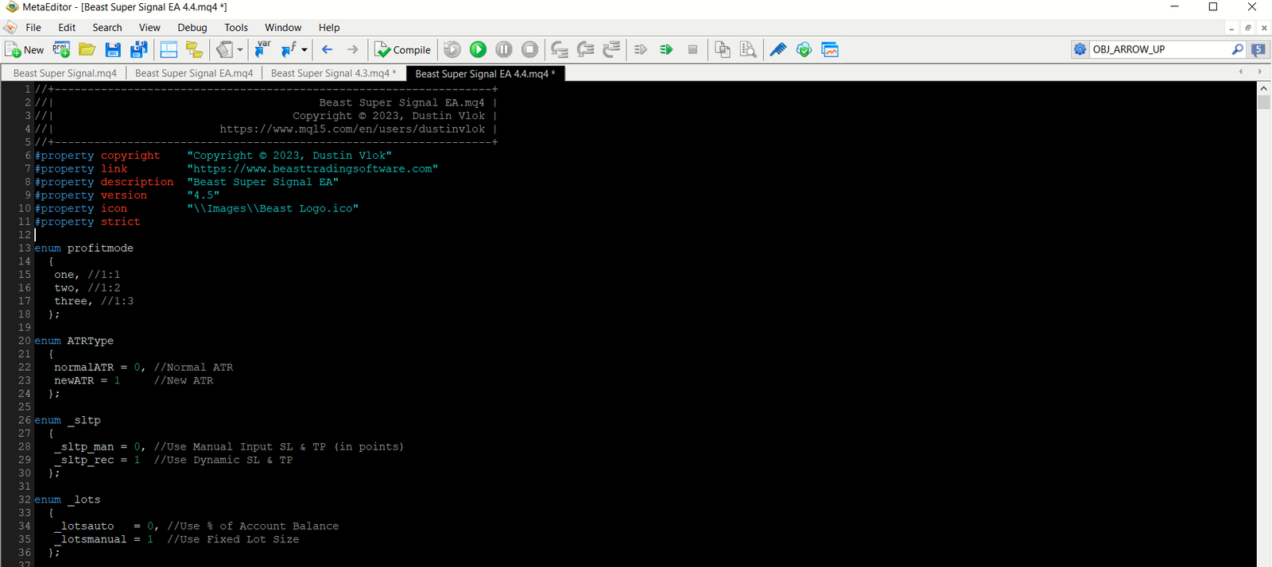This screenshot has width=1272, height=567.
Task: Compile the current source file
Action: click(x=402, y=49)
